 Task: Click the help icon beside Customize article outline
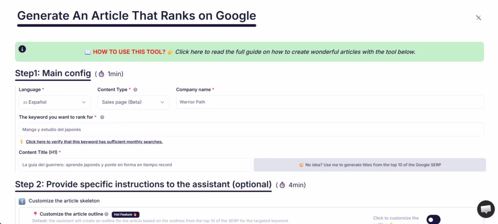107,214
